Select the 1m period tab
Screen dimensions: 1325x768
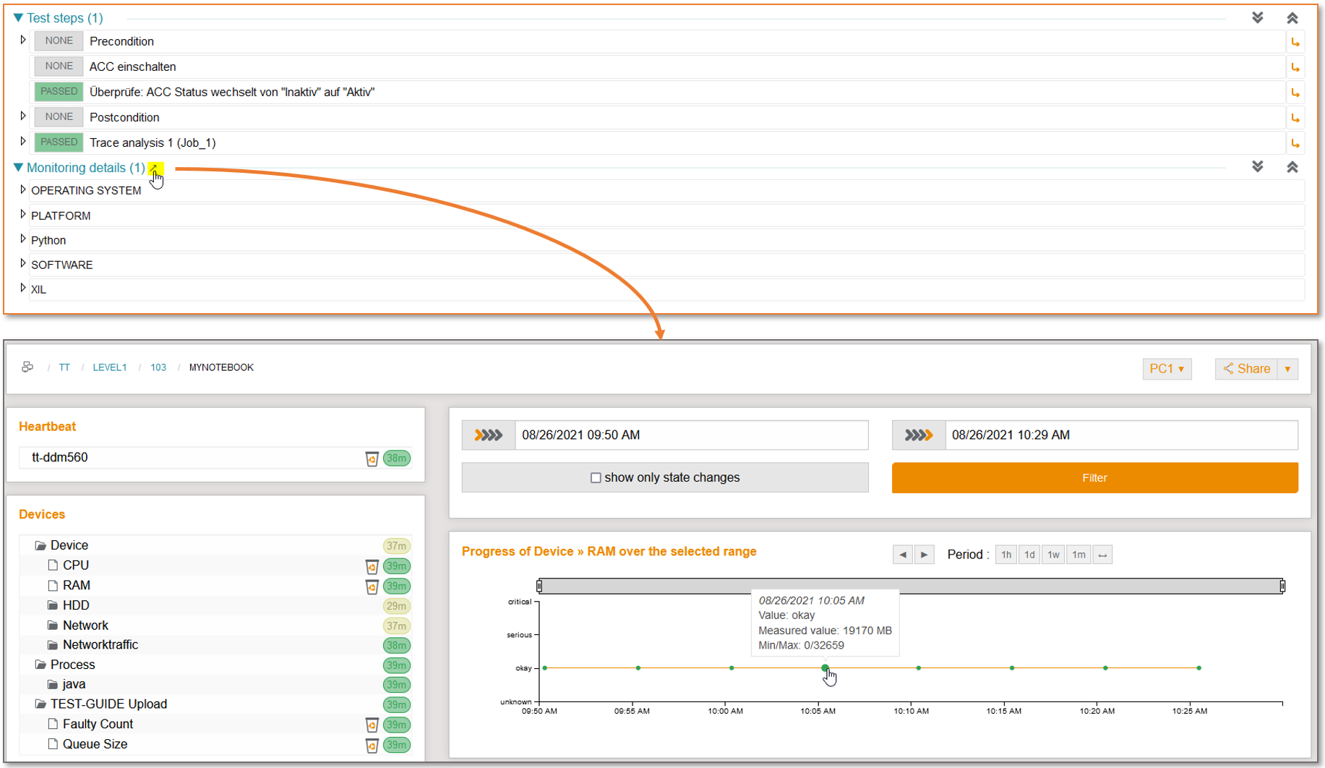tap(1079, 555)
